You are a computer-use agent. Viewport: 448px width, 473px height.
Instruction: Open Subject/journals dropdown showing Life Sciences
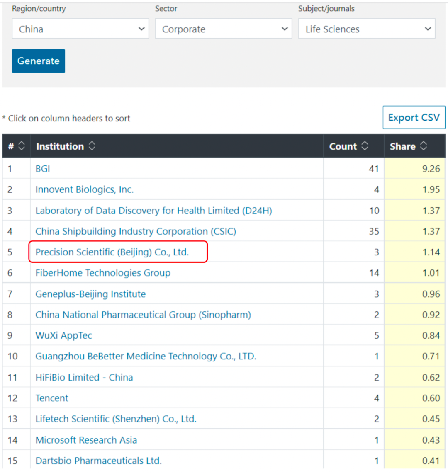[367, 29]
